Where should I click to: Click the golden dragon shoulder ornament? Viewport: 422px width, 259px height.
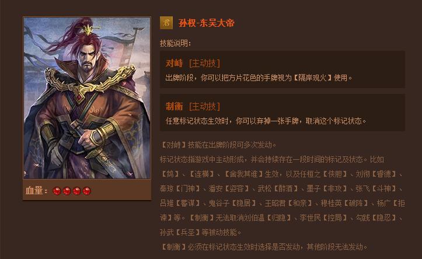89,80
